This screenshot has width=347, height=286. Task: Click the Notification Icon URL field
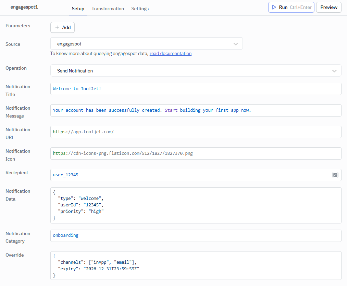click(x=196, y=153)
